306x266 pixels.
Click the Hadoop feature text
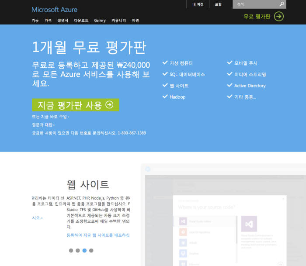click(177, 97)
